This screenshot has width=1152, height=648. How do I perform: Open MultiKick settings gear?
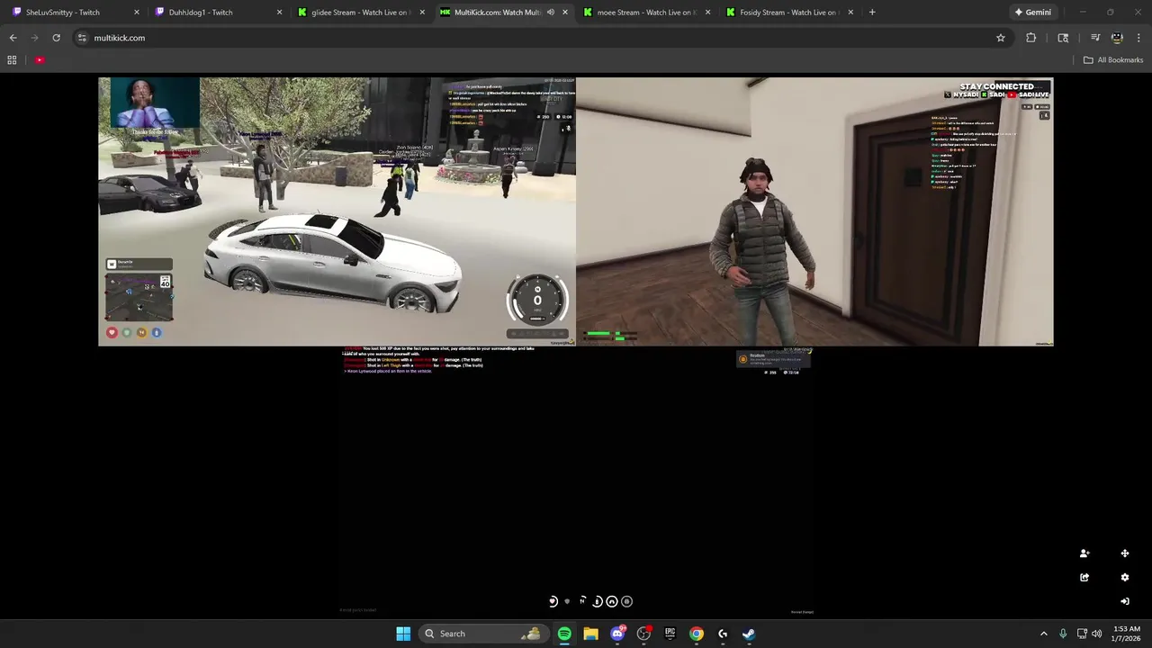(x=1124, y=578)
